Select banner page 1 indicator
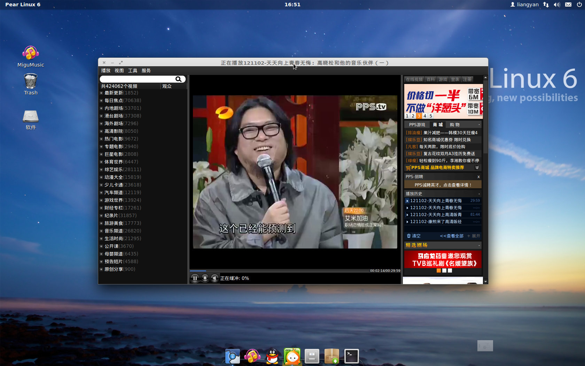The image size is (585, 366). 407,116
